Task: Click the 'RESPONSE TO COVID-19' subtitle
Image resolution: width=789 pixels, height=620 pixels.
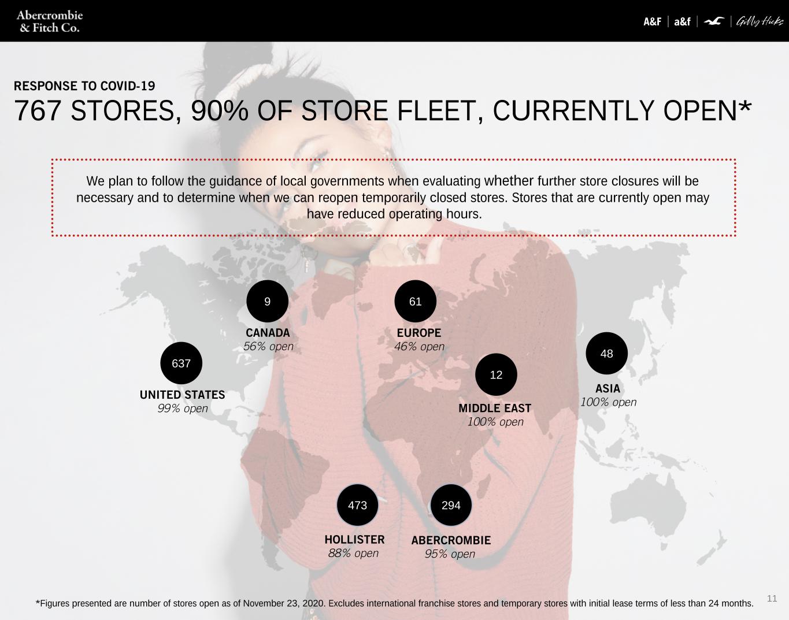Action: click(84, 86)
